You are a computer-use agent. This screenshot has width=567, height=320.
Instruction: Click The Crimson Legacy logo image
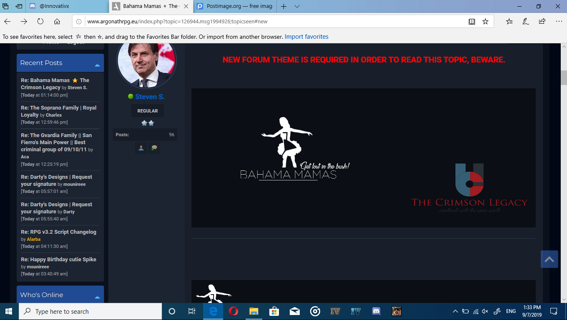[x=469, y=188]
